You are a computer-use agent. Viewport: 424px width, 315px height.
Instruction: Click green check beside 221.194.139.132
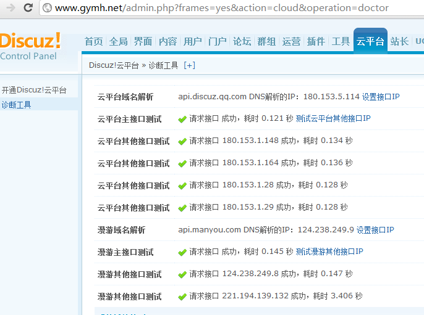(182, 297)
